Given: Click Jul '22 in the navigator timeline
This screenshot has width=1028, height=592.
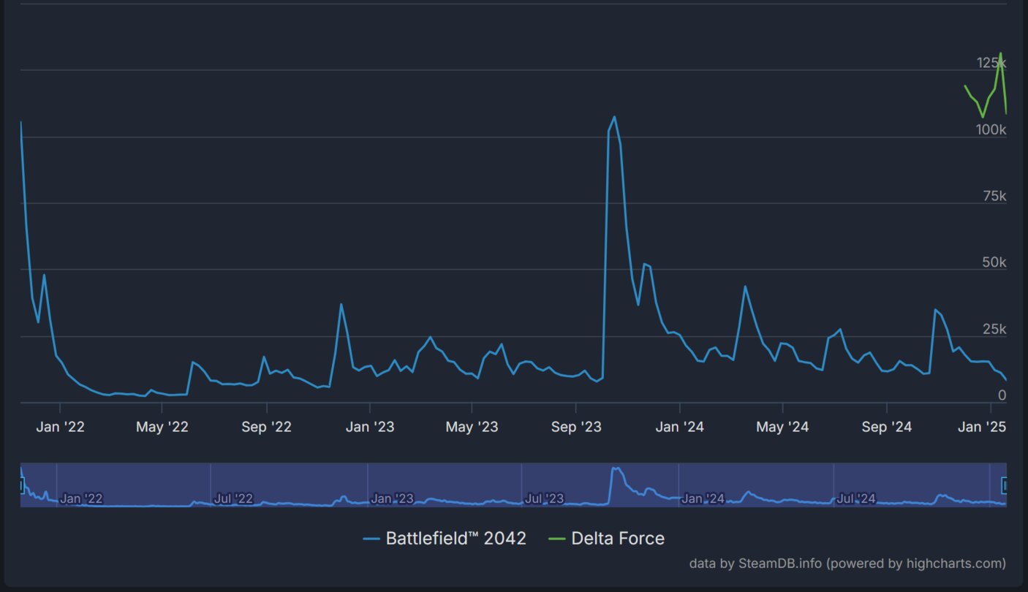Looking at the screenshot, I should [233, 498].
